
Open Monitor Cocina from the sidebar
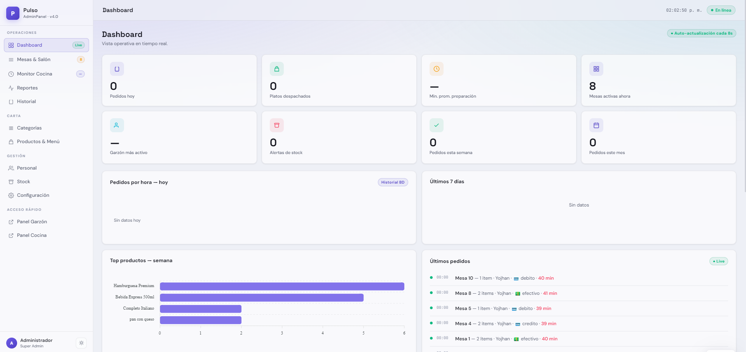(46, 74)
